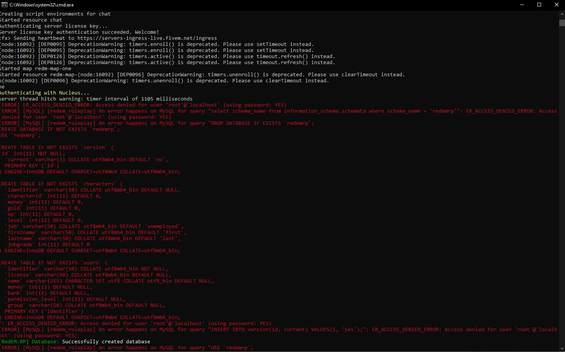The width and height of the screenshot is (565, 352).
Task: Click the '`group` varchar(50)' column line
Action: tap(85, 305)
